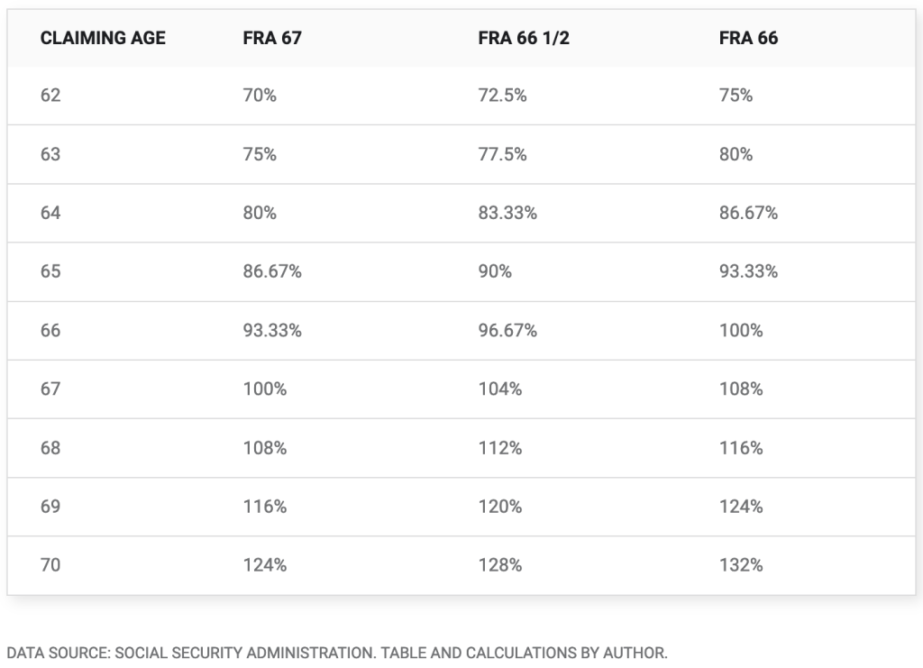Screen dimensions: 923x668
Task: Click claiming age 70 row label
Action: tap(50, 565)
